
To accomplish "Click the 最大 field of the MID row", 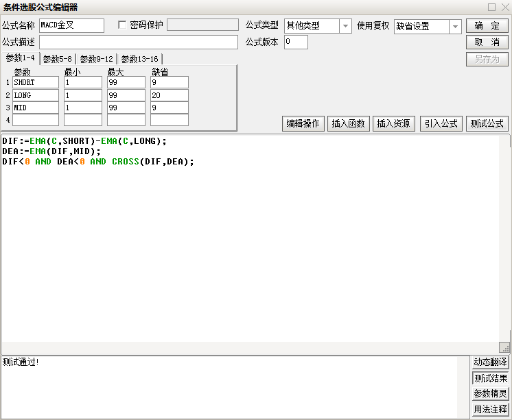I will tap(126, 108).
